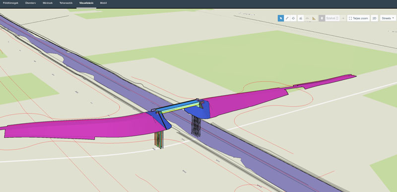Click the grayed-out arc tool icon
The image size is (397, 192).
pyautogui.click(x=307, y=18)
